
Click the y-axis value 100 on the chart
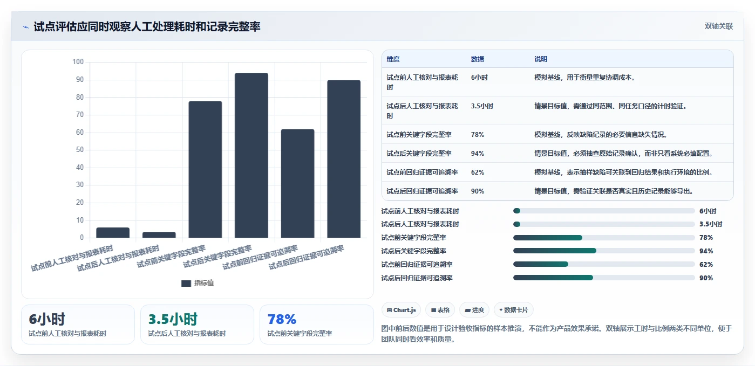[x=78, y=62]
